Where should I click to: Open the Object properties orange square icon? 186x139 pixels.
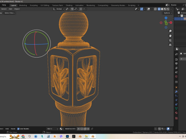point(176,87)
